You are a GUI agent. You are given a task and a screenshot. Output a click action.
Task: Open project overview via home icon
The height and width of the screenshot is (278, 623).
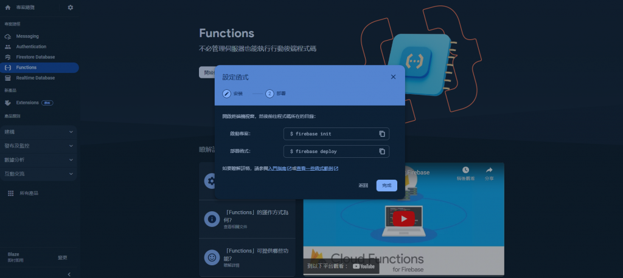(x=7, y=7)
